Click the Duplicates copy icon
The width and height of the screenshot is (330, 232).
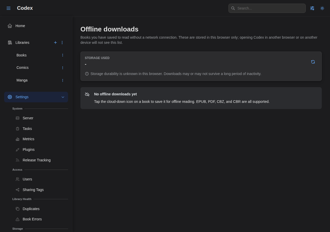coord(18,209)
